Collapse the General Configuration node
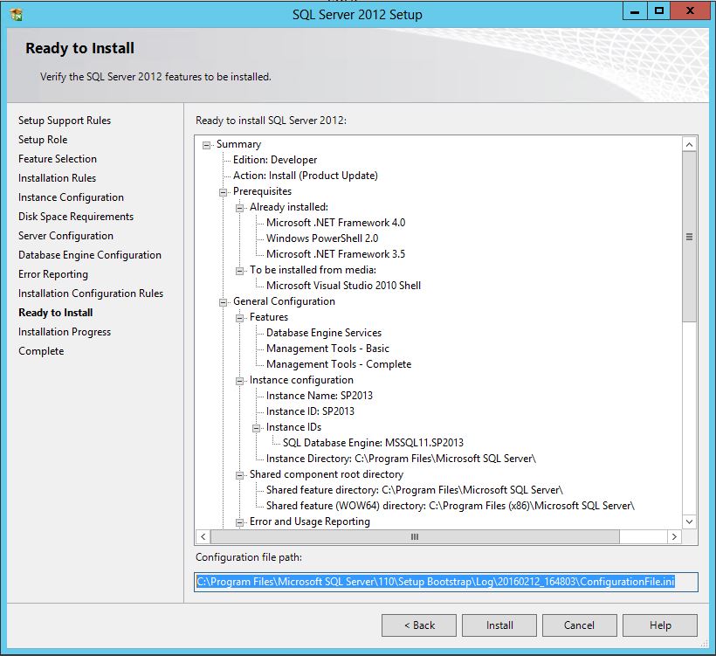 pos(223,302)
